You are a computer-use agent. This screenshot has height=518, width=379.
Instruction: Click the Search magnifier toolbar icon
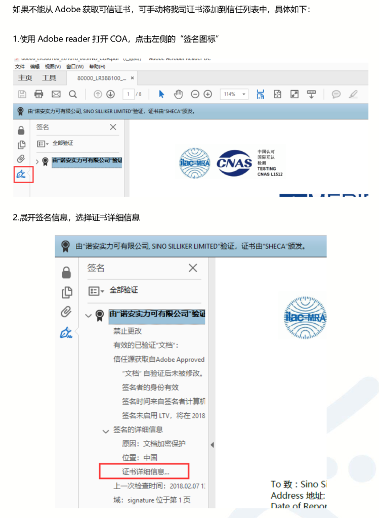73,95
